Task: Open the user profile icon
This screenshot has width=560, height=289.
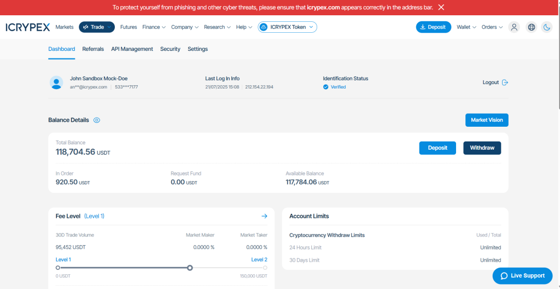Action: (x=514, y=27)
